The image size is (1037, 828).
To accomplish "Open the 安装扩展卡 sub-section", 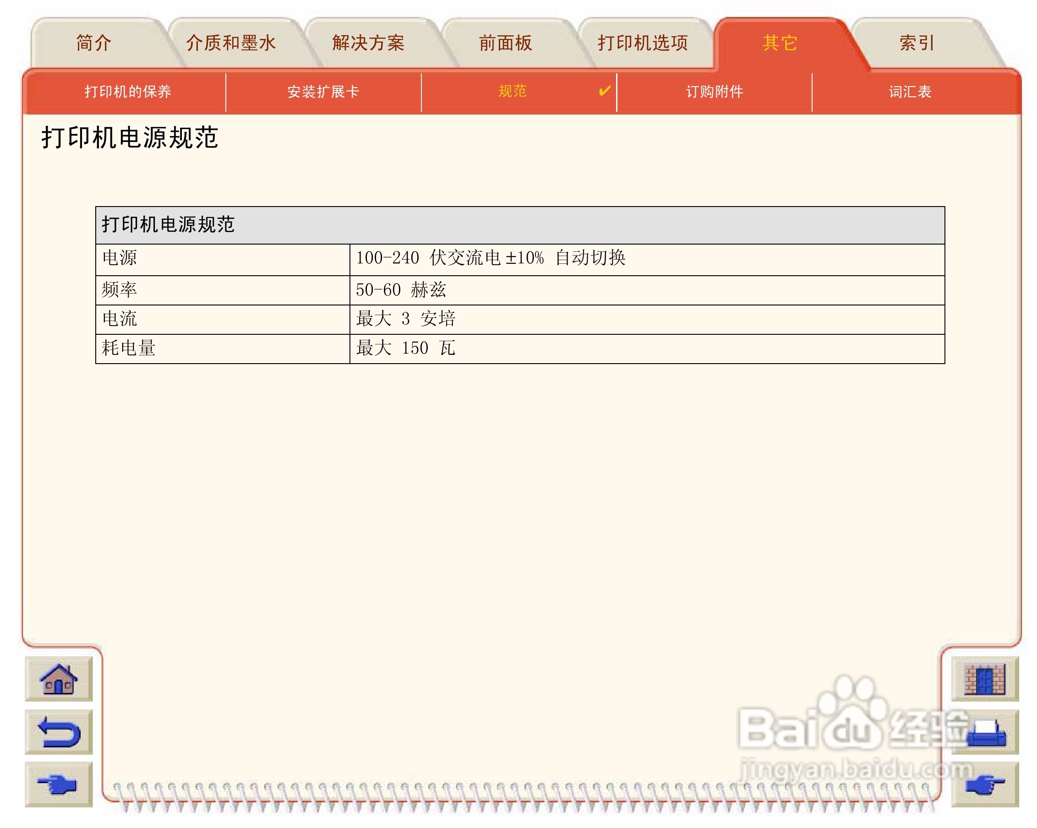I will tap(323, 91).
